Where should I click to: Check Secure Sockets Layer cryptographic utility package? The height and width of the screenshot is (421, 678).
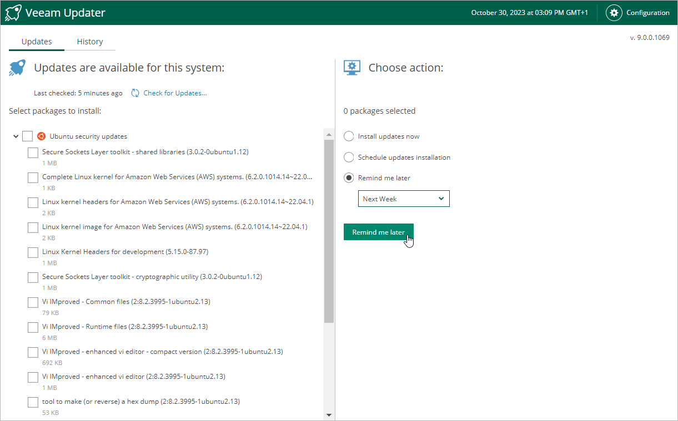coord(33,277)
